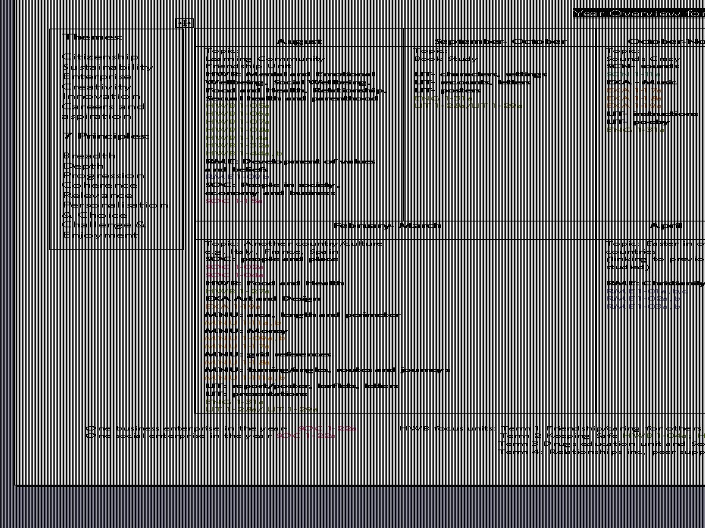Image resolution: width=705 pixels, height=528 pixels.
Task: Click the word "Innovation"
Action: pyautogui.click(x=101, y=97)
